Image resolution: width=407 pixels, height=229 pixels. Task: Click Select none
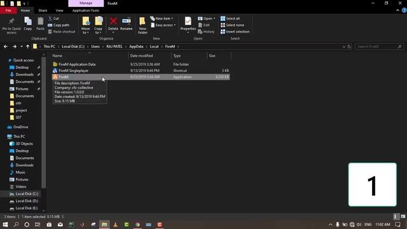pos(232,25)
